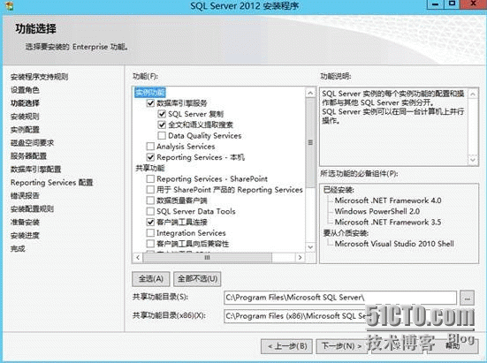Check the 数据质量客户端 checkbox

pyautogui.click(x=150, y=200)
